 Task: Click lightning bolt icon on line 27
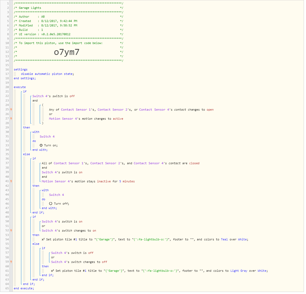(11, 119)
